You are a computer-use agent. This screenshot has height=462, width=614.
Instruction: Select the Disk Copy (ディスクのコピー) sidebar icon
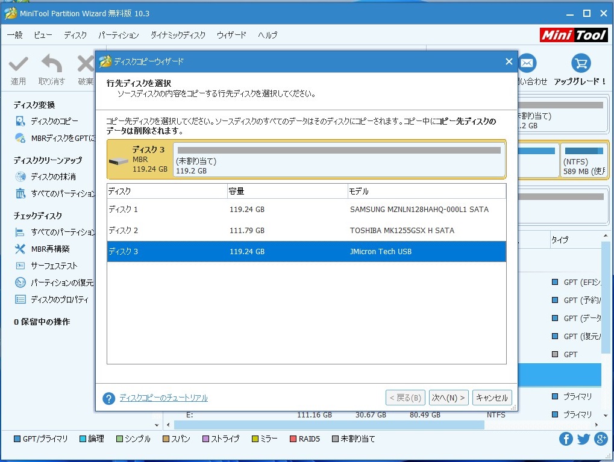point(20,121)
